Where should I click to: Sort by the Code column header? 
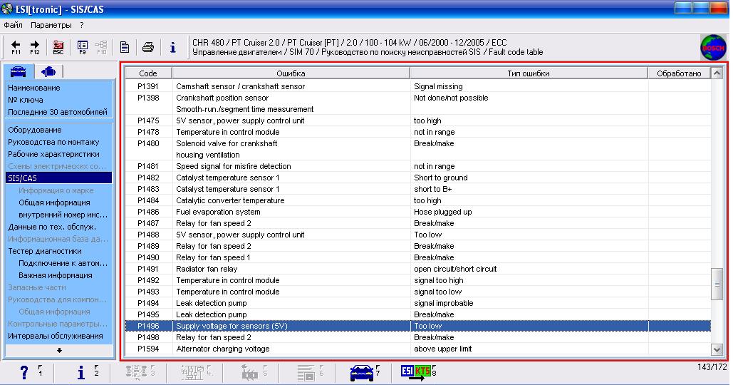click(x=148, y=73)
